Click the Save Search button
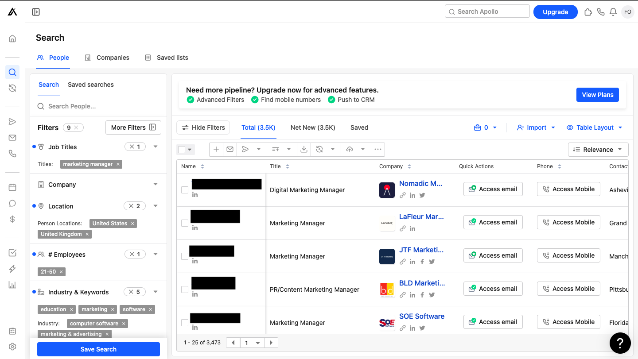 98,349
